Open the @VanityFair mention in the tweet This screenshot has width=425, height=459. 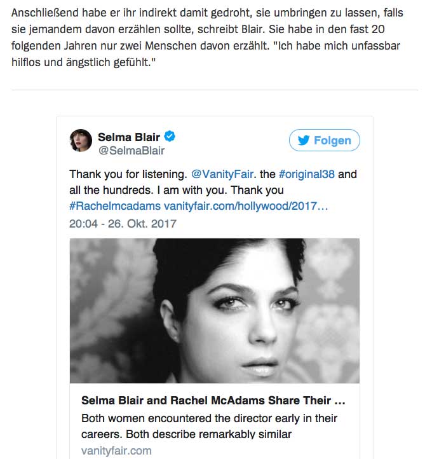pos(221,174)
